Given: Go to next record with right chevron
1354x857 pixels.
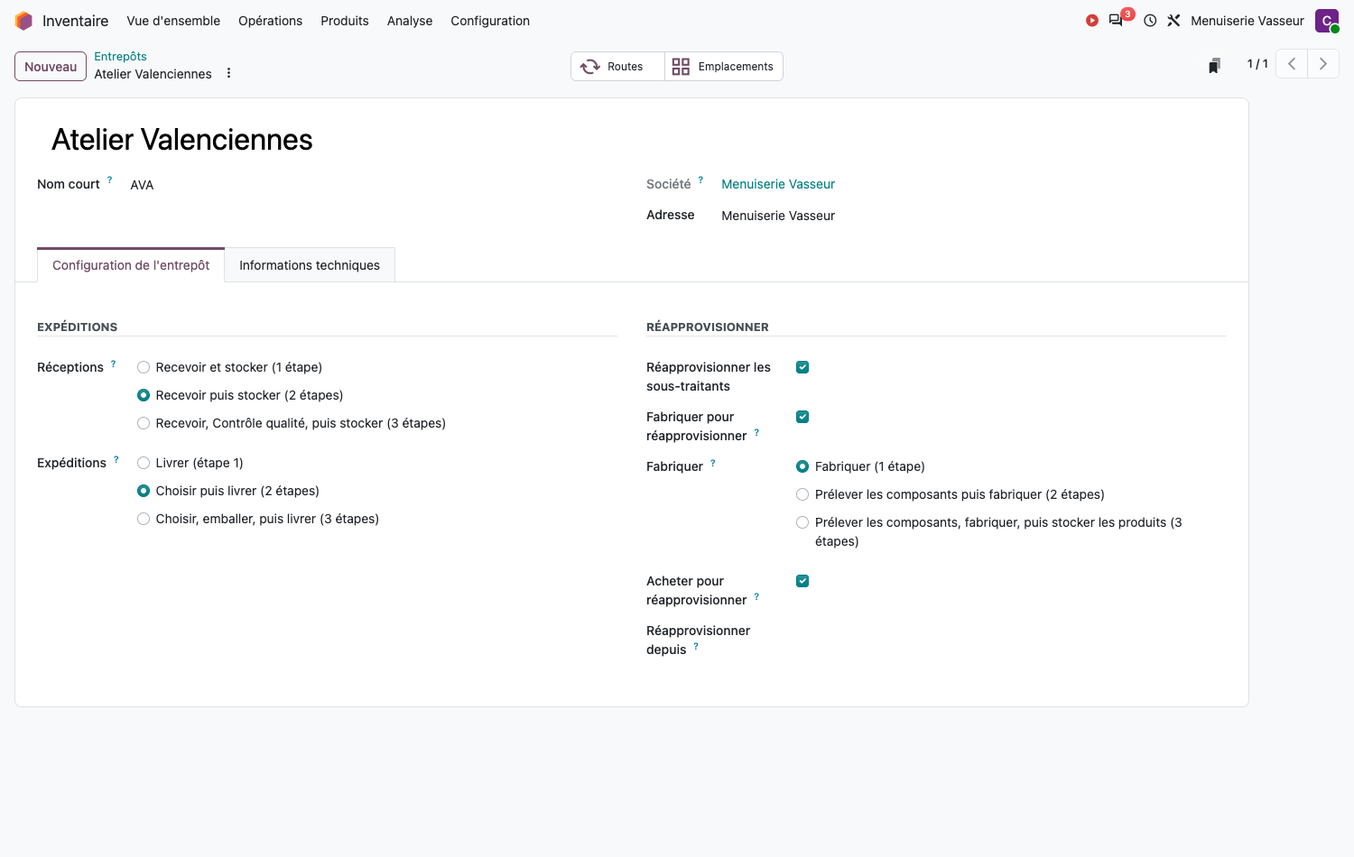Looking at the screenshot, I should click(1323, 64).
